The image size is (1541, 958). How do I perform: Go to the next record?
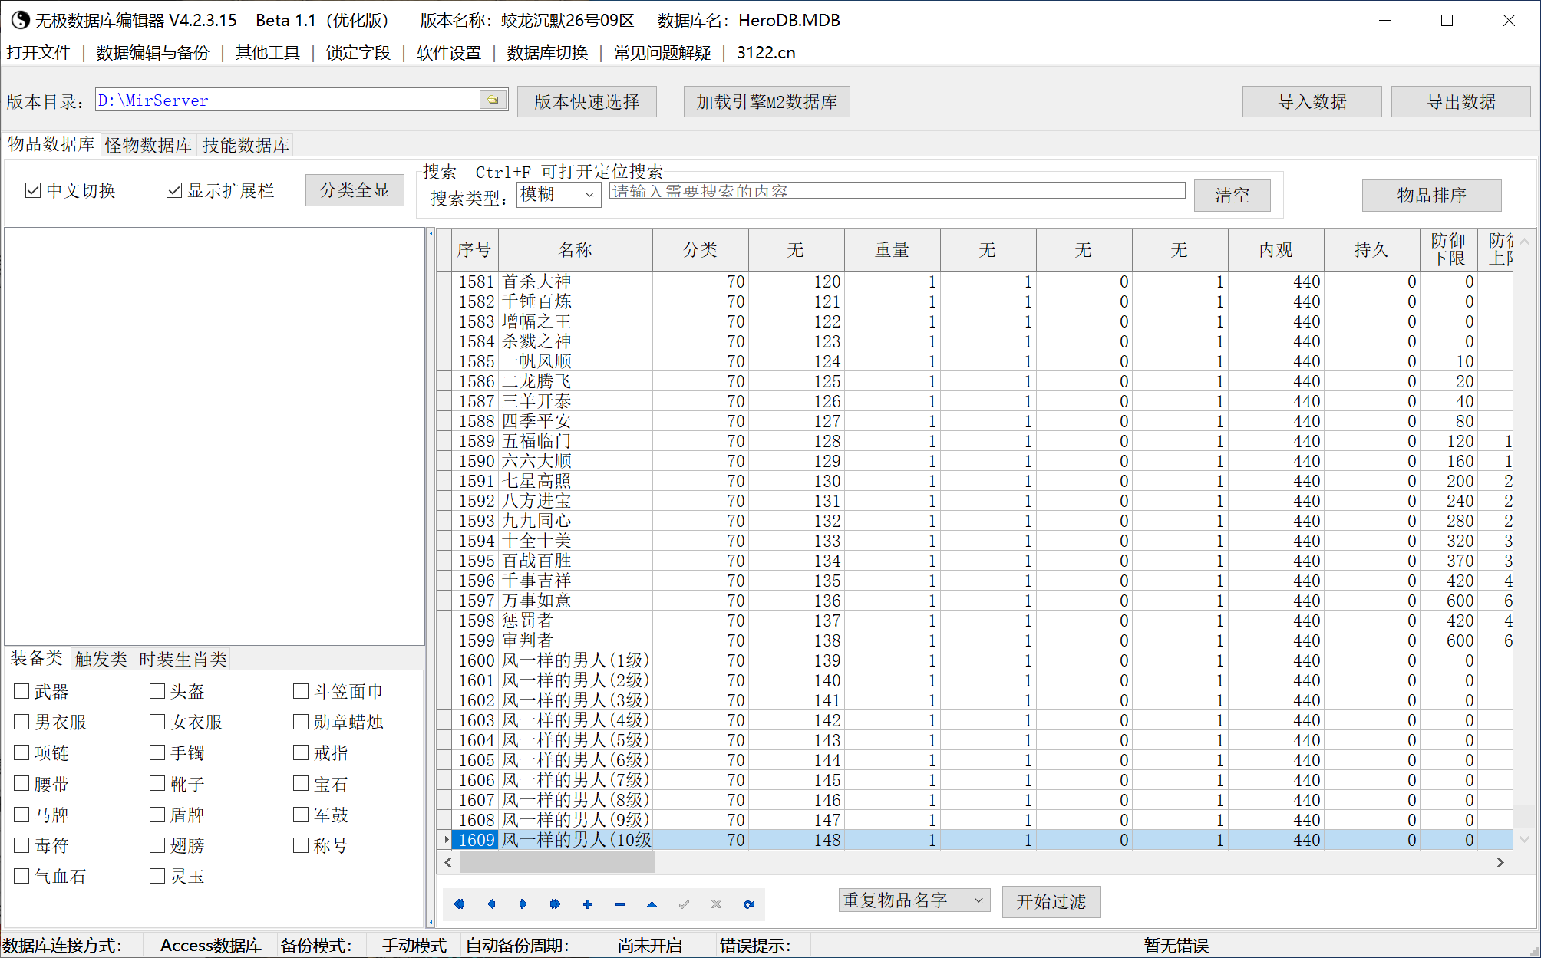[x=523, y=904]
